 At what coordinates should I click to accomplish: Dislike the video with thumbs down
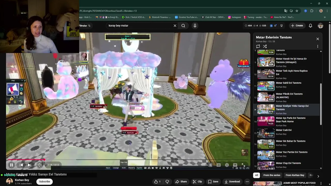point(167,182)
